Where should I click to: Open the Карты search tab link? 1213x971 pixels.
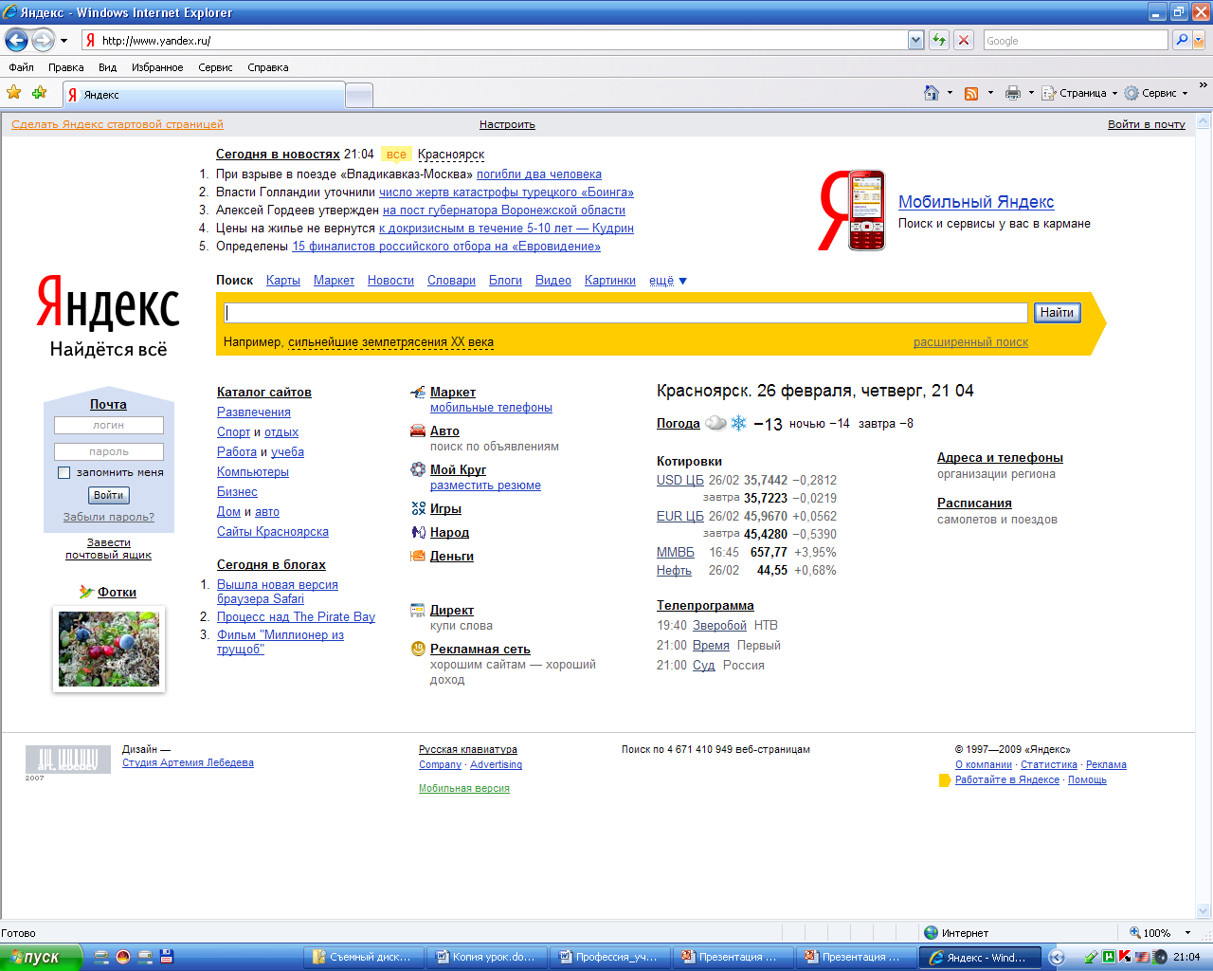[283, 281]
